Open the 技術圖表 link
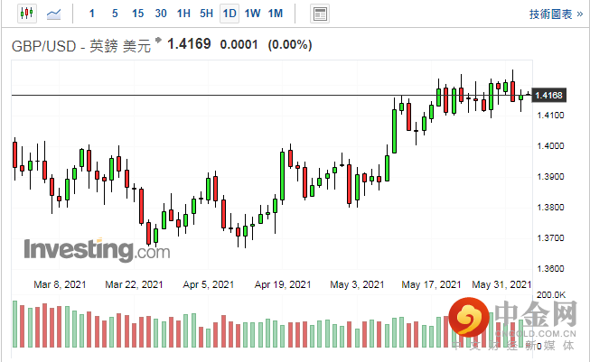The width and height of the screenshot is (590, 362). pos(552,14)
